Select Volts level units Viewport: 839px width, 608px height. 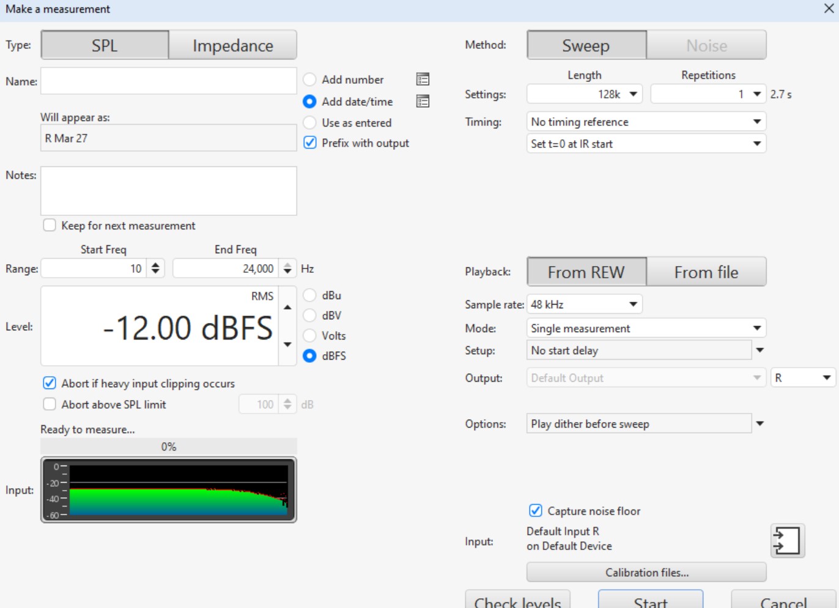310,336
